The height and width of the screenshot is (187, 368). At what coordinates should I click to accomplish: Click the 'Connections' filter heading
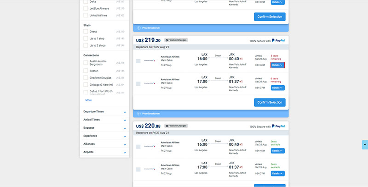pyautogui.click(x=91, y=55)
